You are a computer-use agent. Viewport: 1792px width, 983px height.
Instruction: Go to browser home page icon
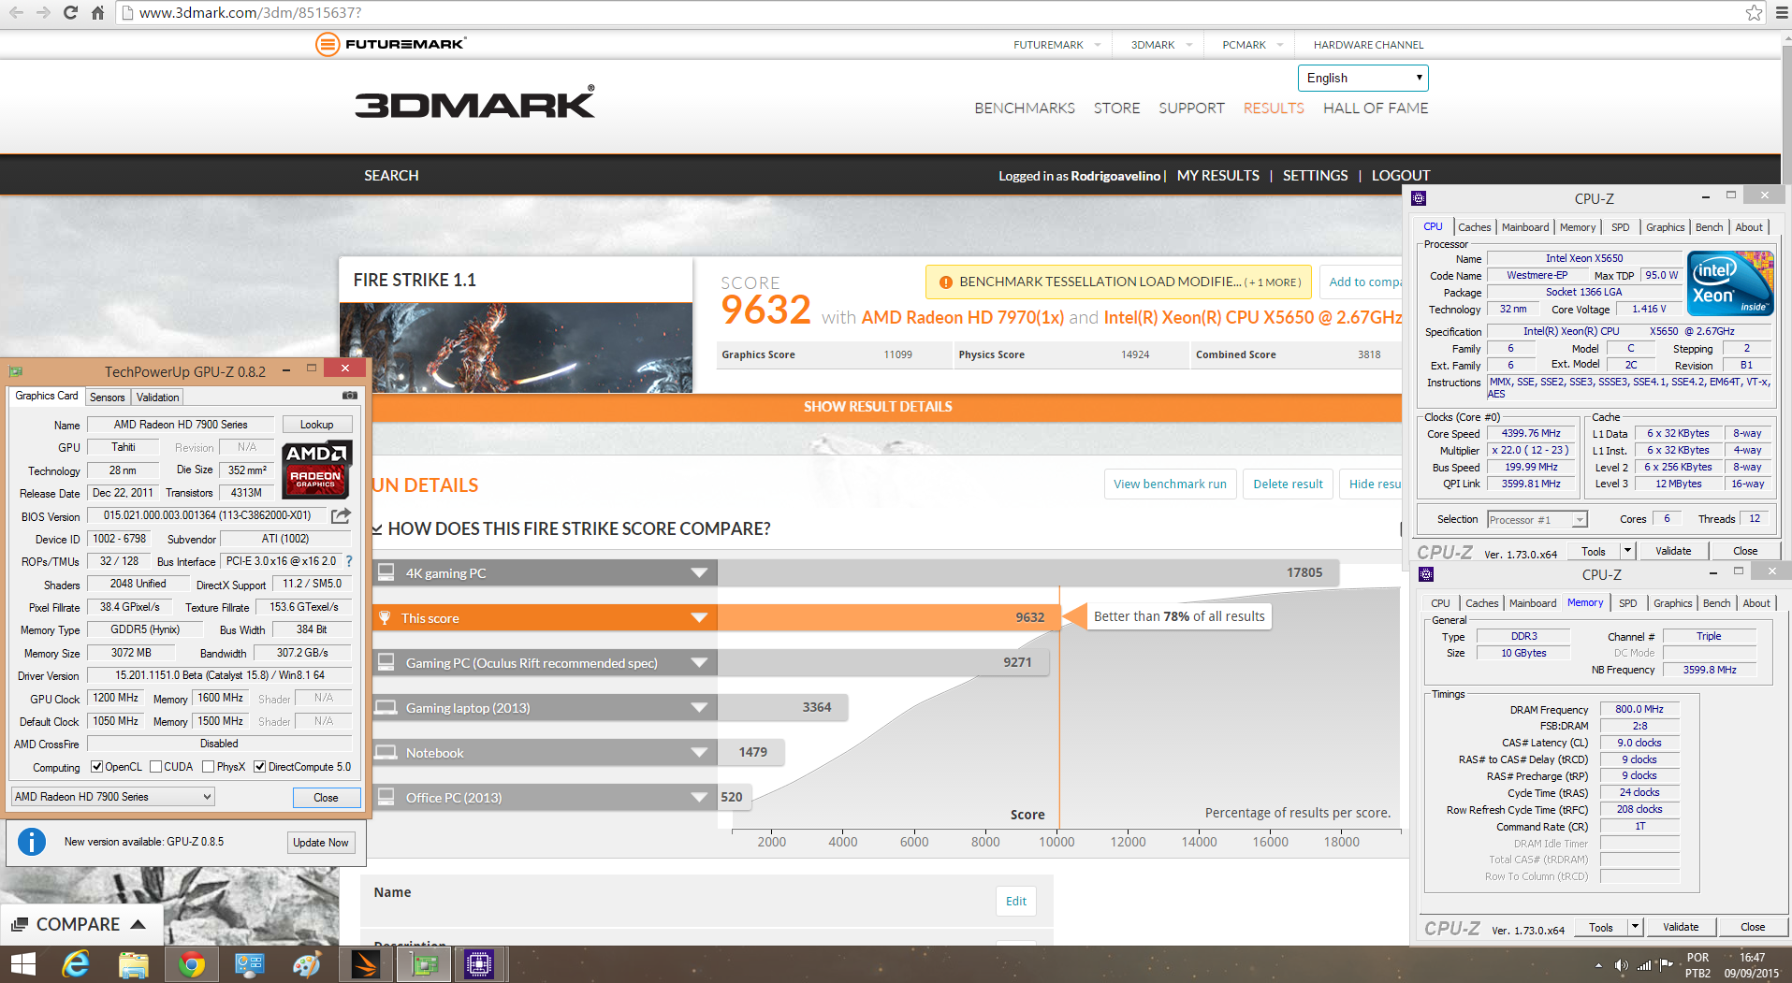point(97,12)
